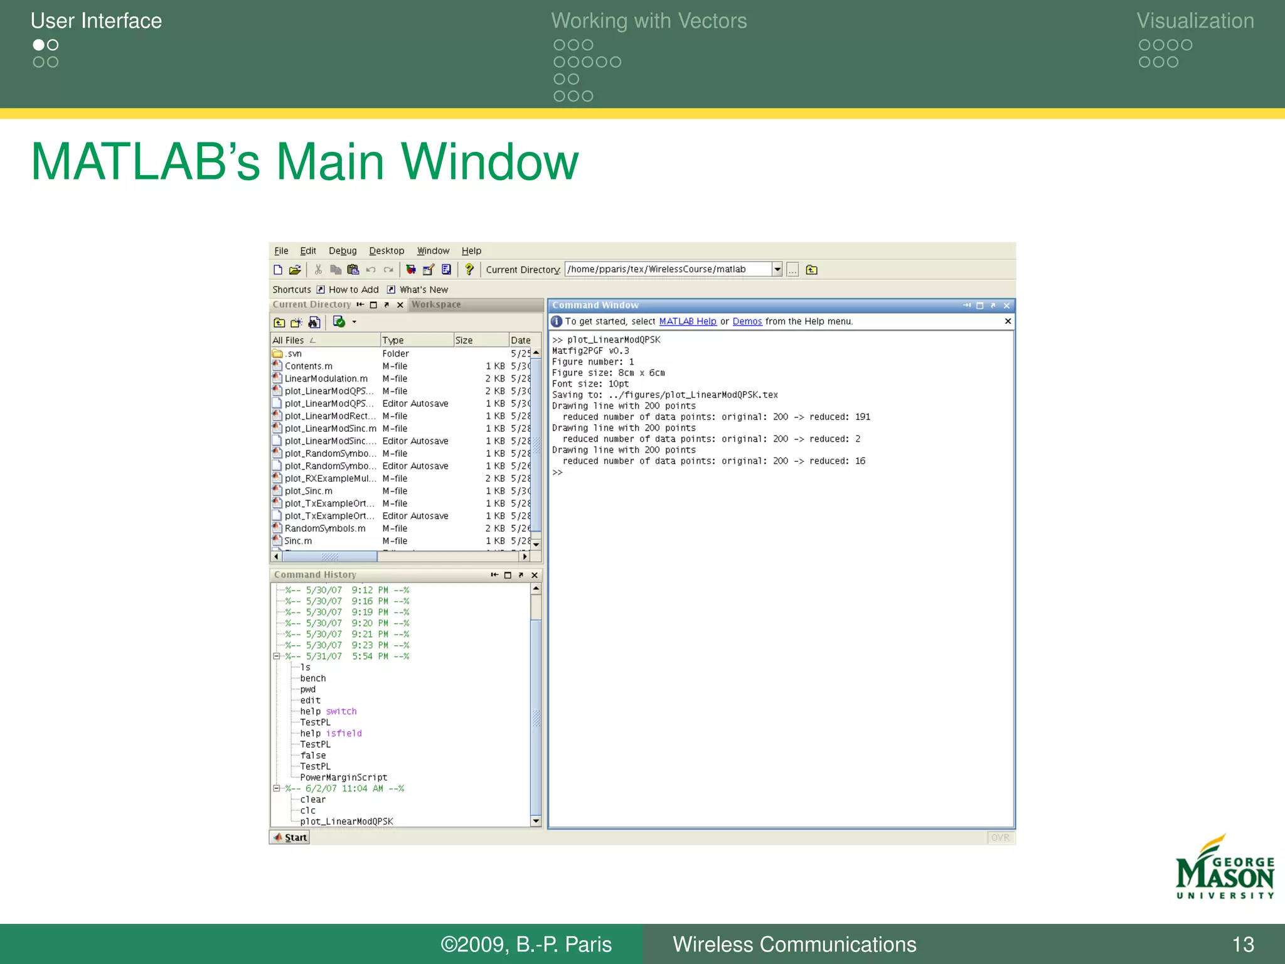Viewport: 1285px width, 964px height.
Task: Click the directory reports icon with checkmark
Action: [x=339, y=322]
